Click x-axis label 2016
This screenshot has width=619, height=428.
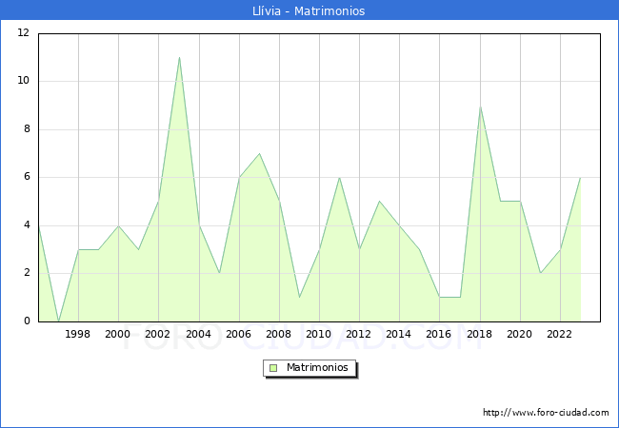point(439,334)
